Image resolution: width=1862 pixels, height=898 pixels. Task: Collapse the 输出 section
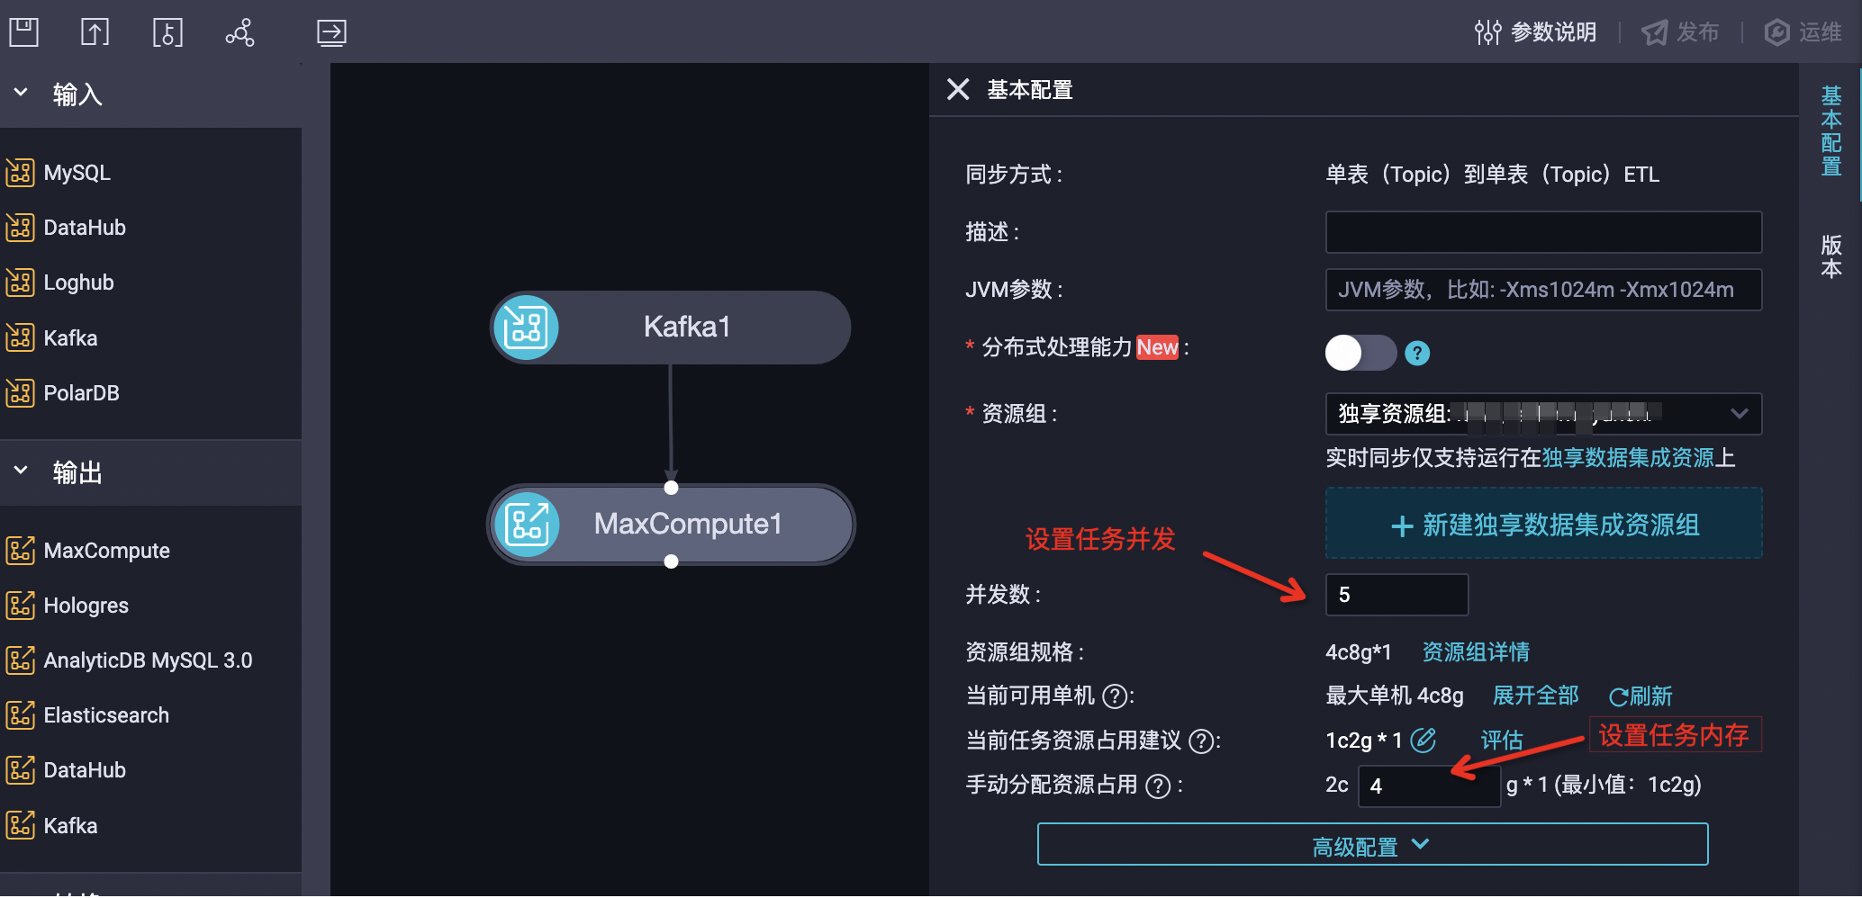pos(21,471)
